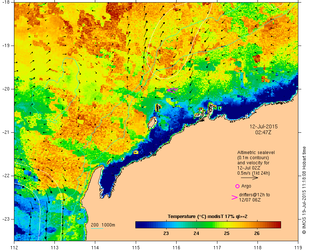Click the longitude axis label '115'

tap(136, 247)
